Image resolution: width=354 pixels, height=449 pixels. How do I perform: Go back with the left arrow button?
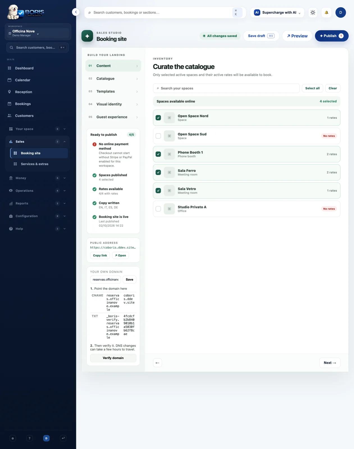pos(157,363)
